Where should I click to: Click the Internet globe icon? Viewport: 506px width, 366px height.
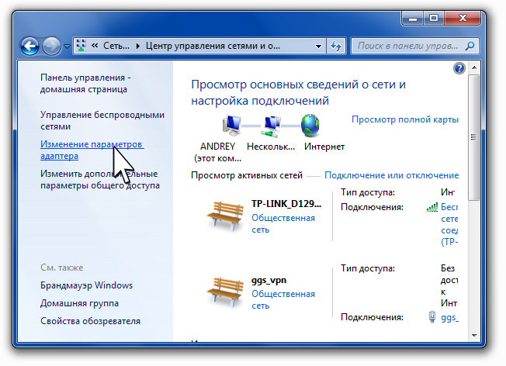coord(310,126)
